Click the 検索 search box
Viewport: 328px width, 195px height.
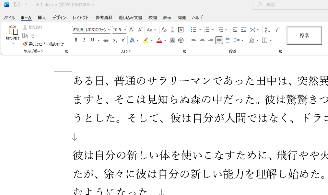tap(291, 5)
